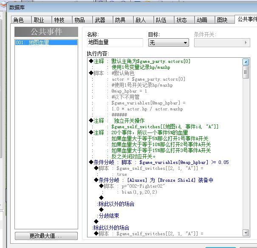Screen dimensions: 257x248
Task: Select comment 20个事件，所以一个事件5%的血量
Action: 150,132
